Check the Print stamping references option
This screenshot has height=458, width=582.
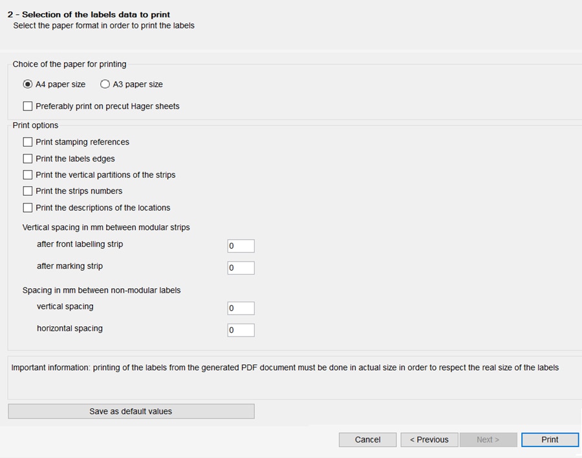pos(27,141)
